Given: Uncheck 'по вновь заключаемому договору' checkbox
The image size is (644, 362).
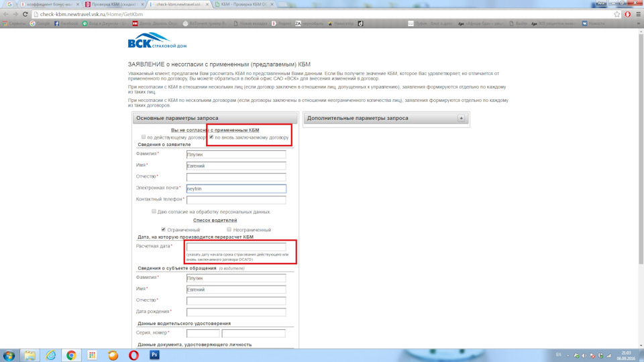Looking at the screenshot, I should coord(211,137).
